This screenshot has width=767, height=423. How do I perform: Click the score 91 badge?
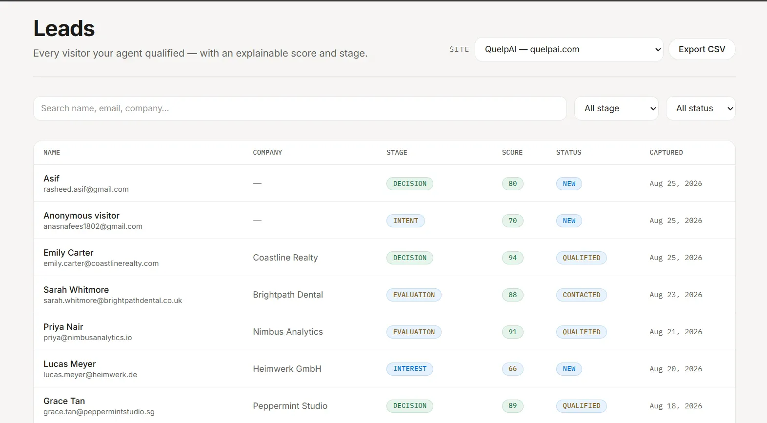click(x=513, y=332)
